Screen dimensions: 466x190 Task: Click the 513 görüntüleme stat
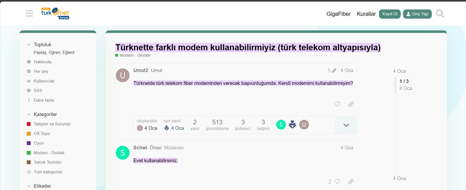tap(217, 125)
